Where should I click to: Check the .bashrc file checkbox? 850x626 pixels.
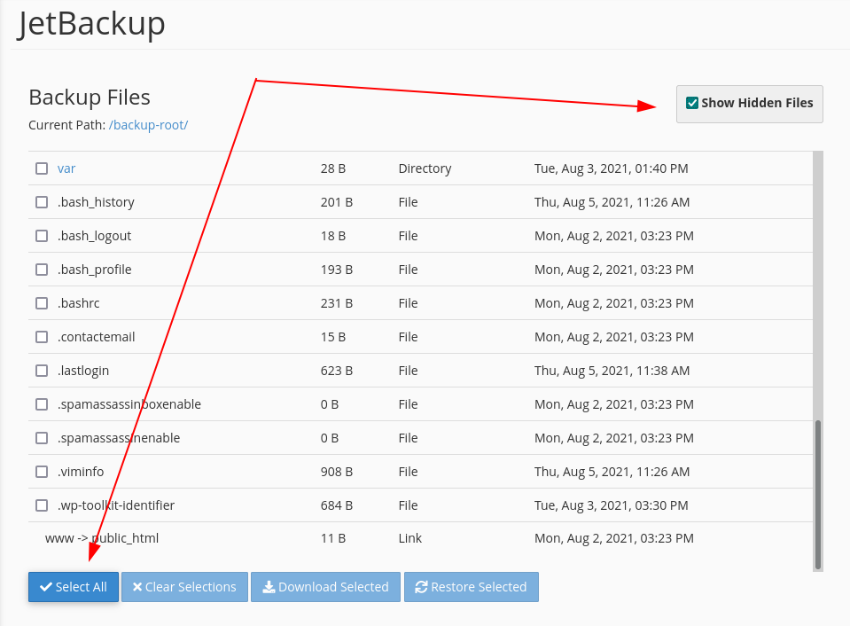click(x=42, y=303)
